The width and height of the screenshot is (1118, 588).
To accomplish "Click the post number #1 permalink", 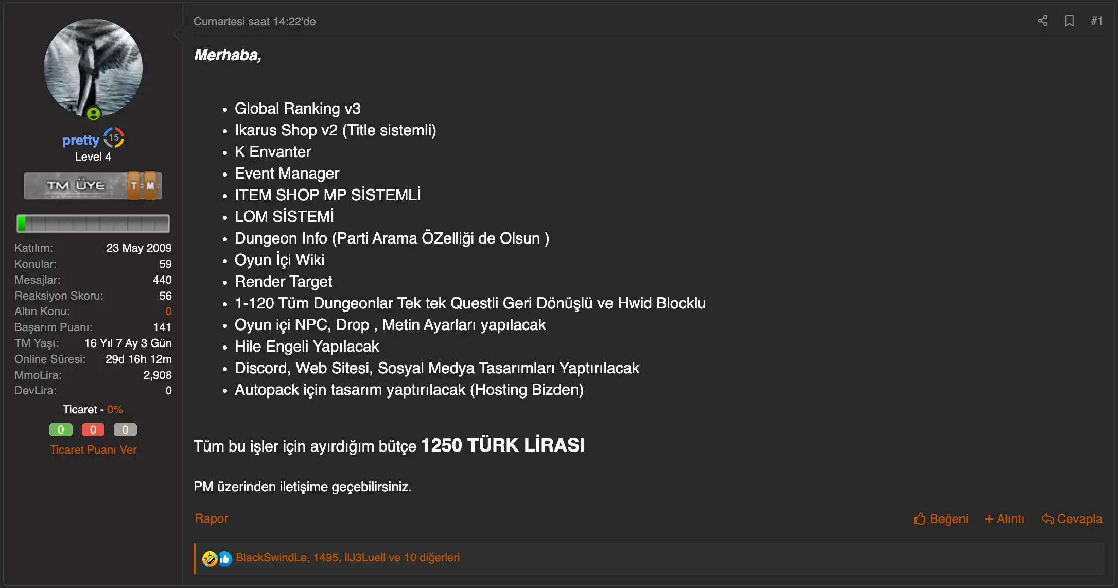I will pyautogui.click(x=1096, y=21).
